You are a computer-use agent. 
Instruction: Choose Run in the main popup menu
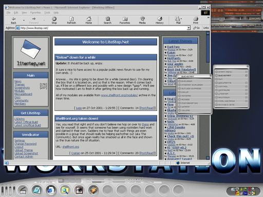[231, 79]
